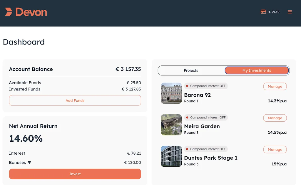The width and height of the screenshot is (301, 185).
Task: Enable compound interest for Duntes Park Stage 1
Action: point(206,149)
